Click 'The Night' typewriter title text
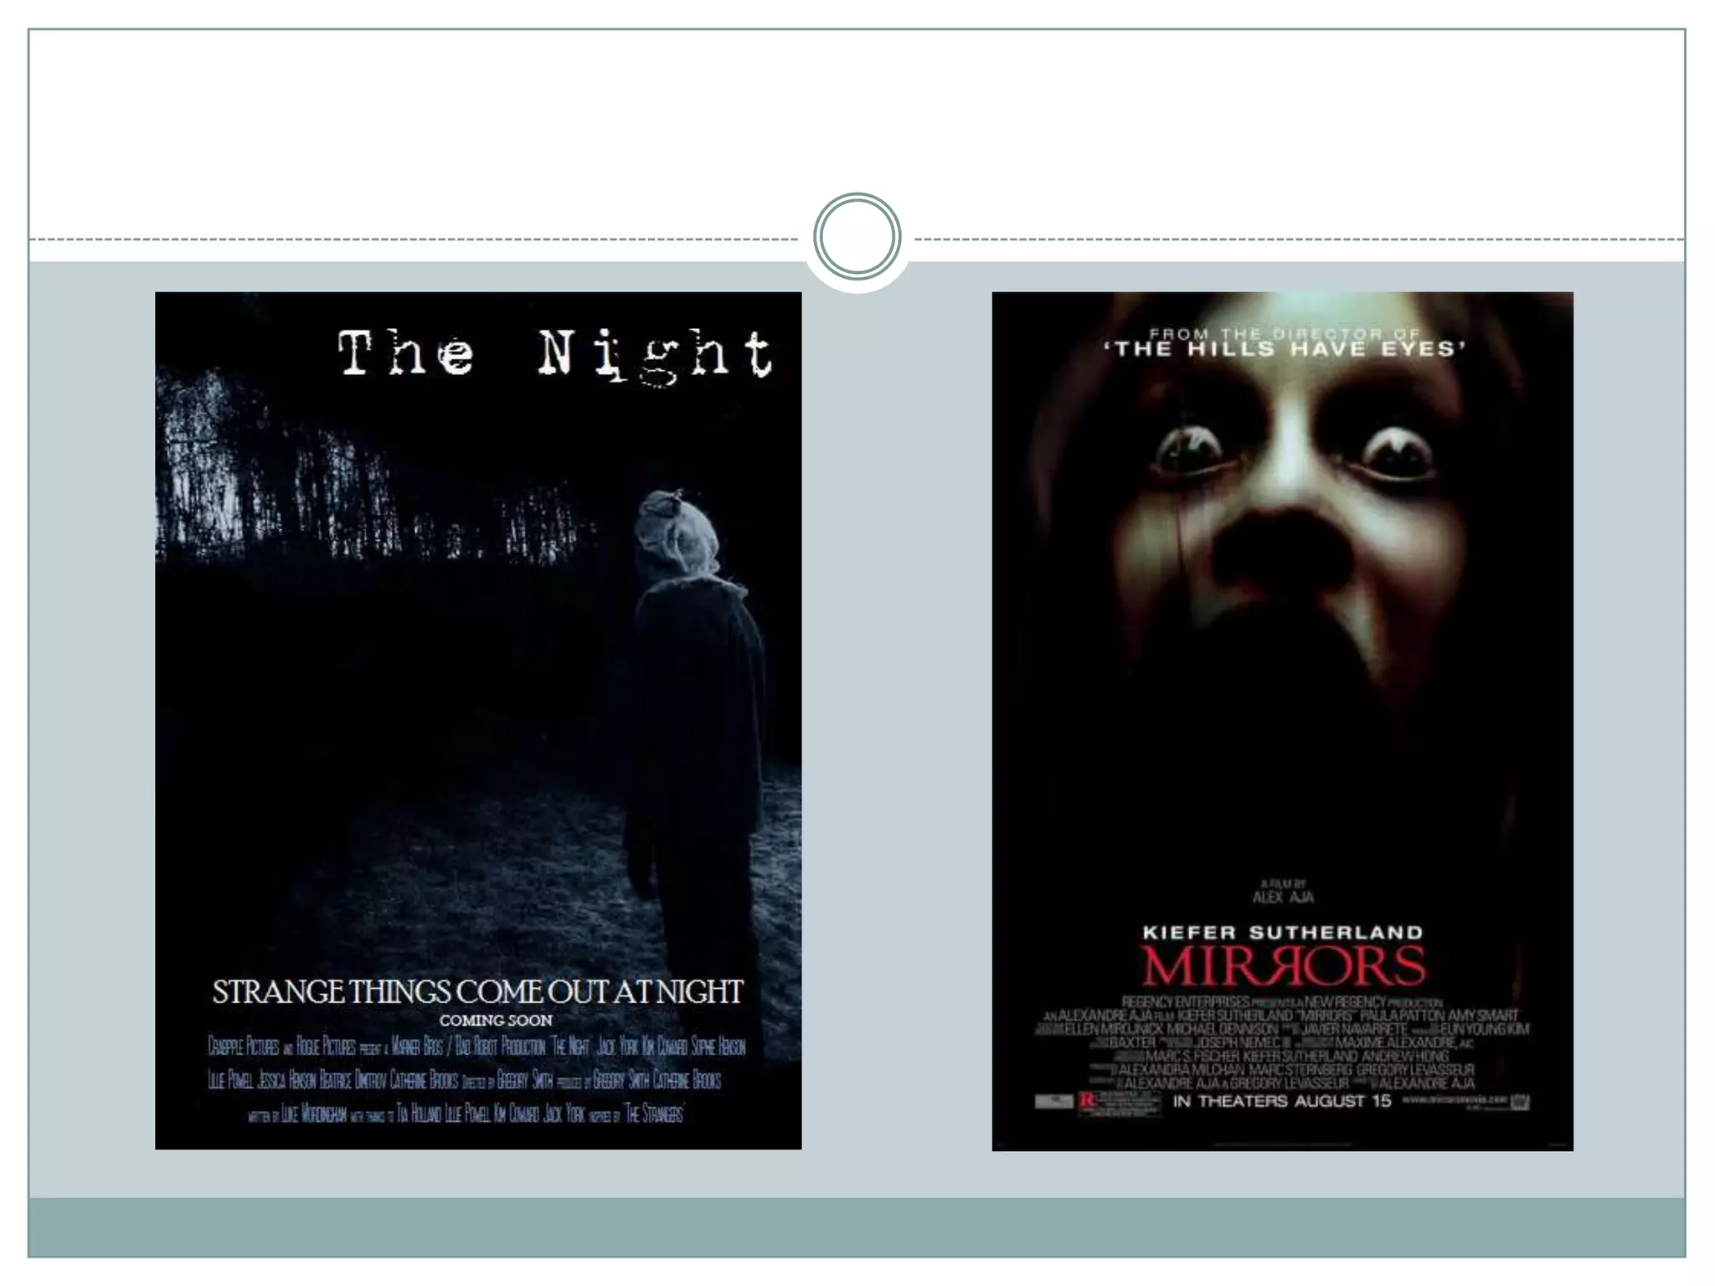The height and width of the screenshot is (1286, 1715). (x=554, y=353)
